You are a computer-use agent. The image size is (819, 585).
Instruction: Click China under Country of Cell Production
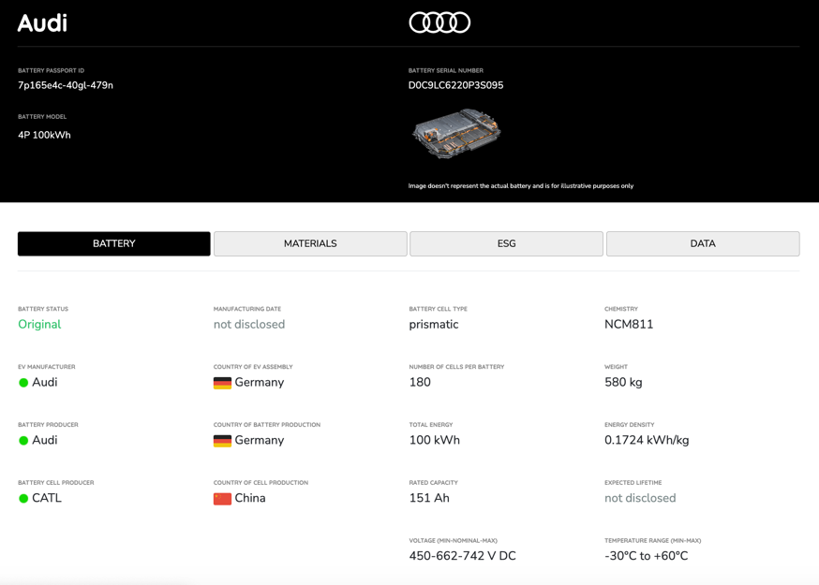pyautogui.click(x=250, y=498)
